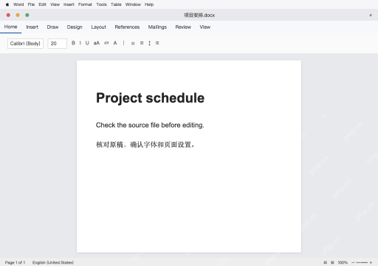Image resolution: width=378 pixels, height=266 pixels.
Task: Click the document title ending in .docx
Action: coord(199,16)
